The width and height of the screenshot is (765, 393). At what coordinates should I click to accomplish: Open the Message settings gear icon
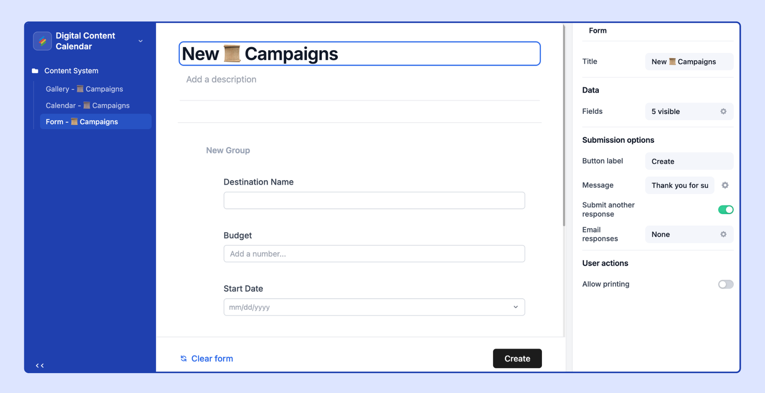[725, 185]
